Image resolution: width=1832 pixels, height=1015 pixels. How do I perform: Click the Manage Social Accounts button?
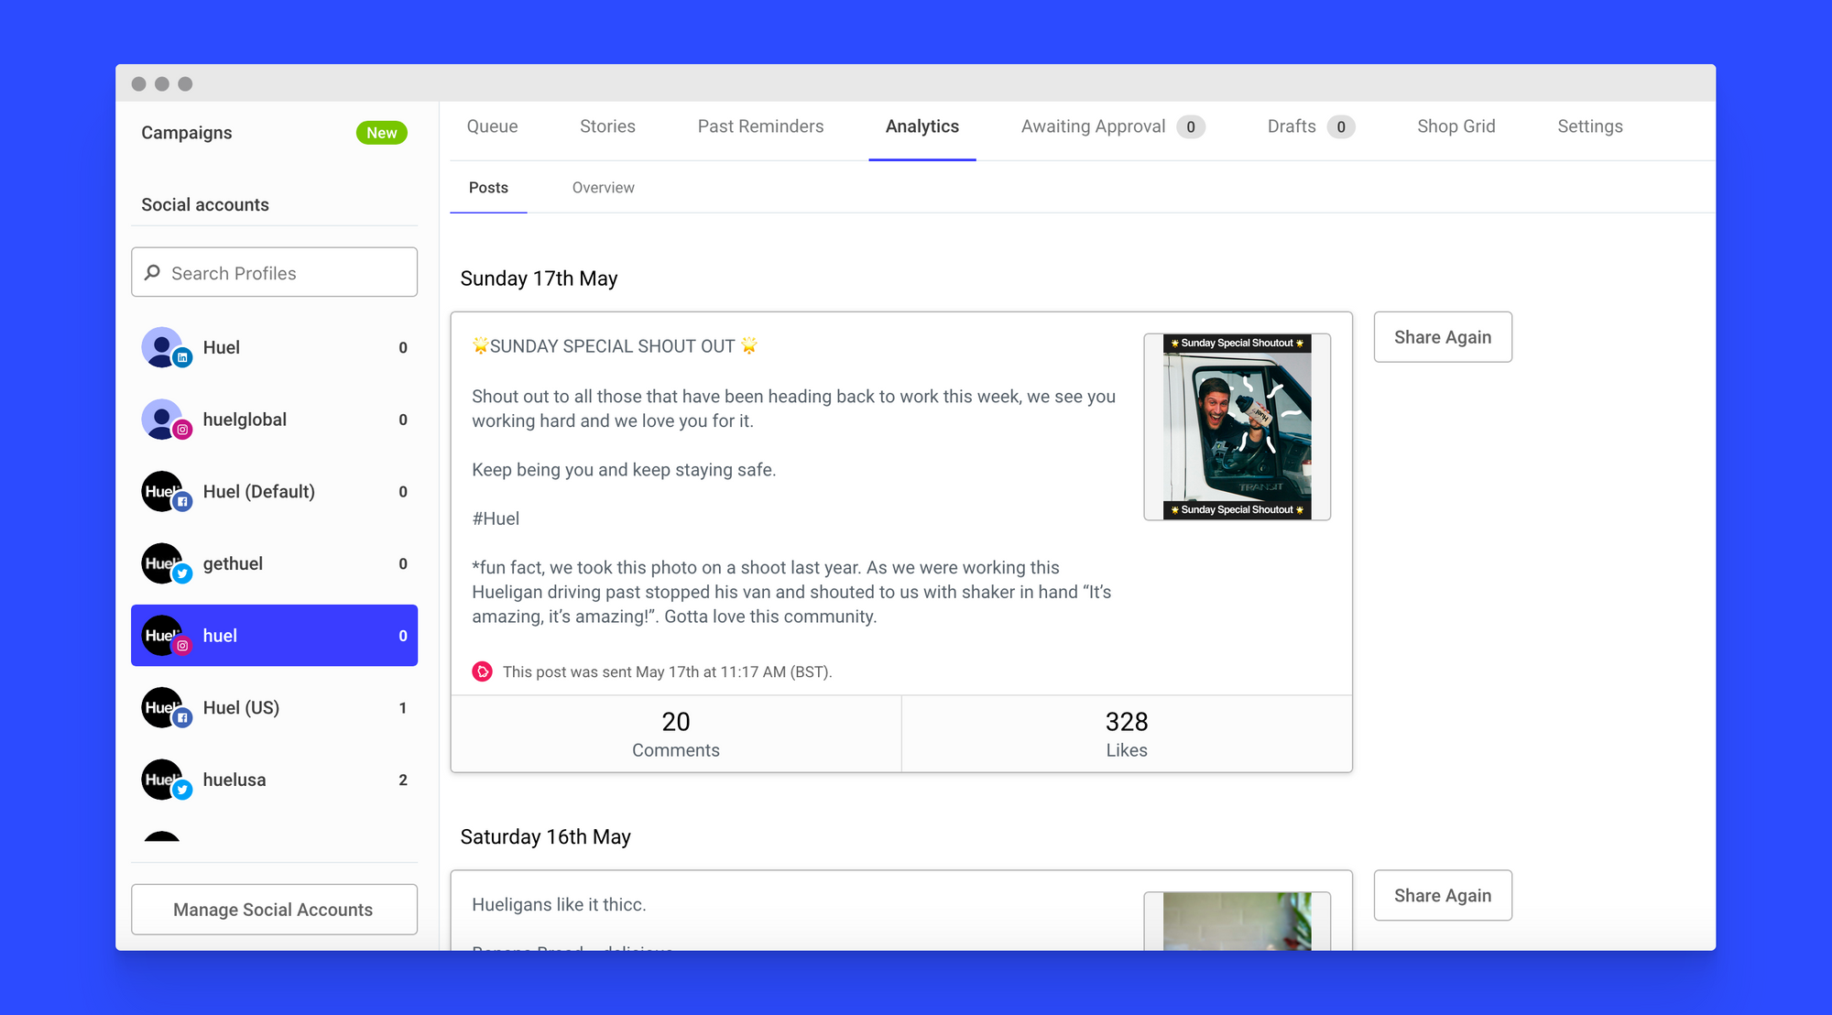[x=274, y=910]
